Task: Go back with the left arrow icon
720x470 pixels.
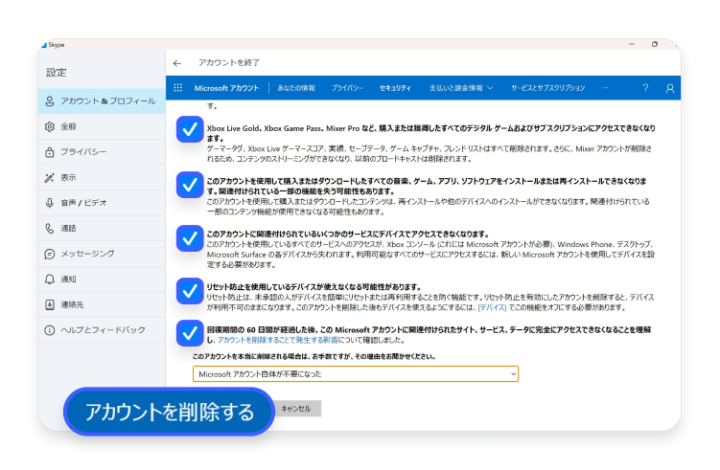Action: point(177,63)
